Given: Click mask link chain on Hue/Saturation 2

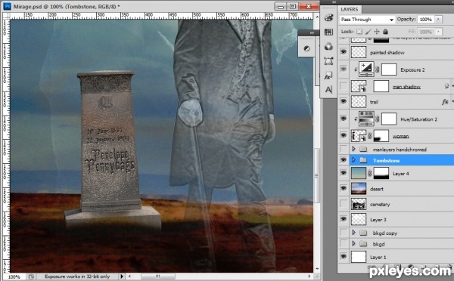Looking at the screenshot, I should (378, 119).
